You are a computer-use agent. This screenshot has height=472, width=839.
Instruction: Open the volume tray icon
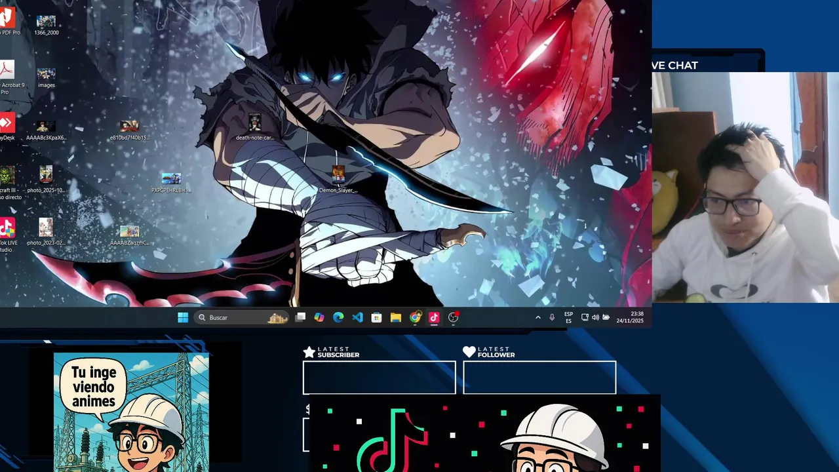tap(595, 317)
